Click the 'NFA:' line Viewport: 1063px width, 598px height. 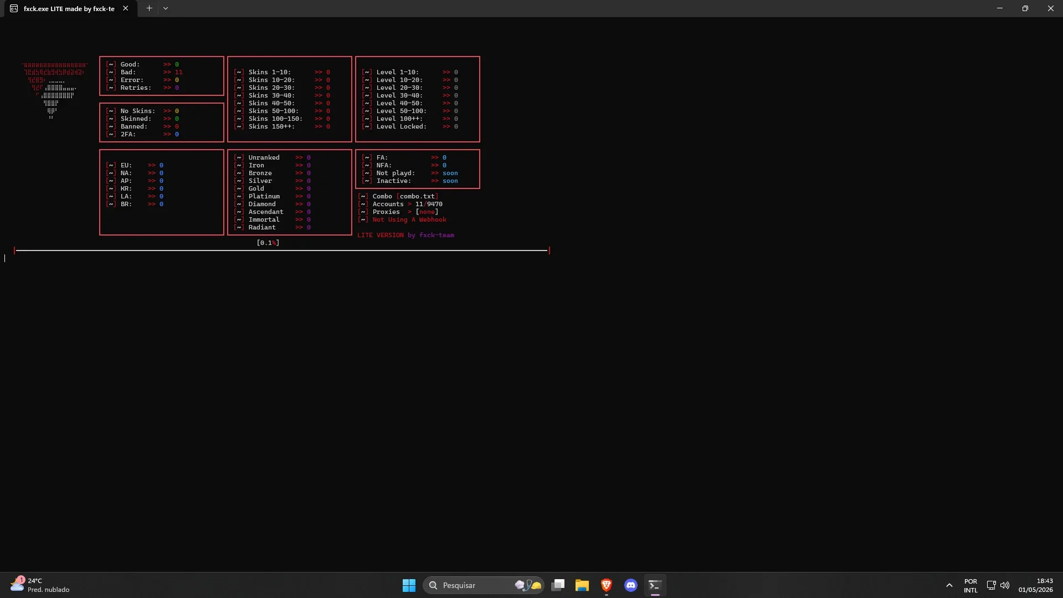pos(404,165)
